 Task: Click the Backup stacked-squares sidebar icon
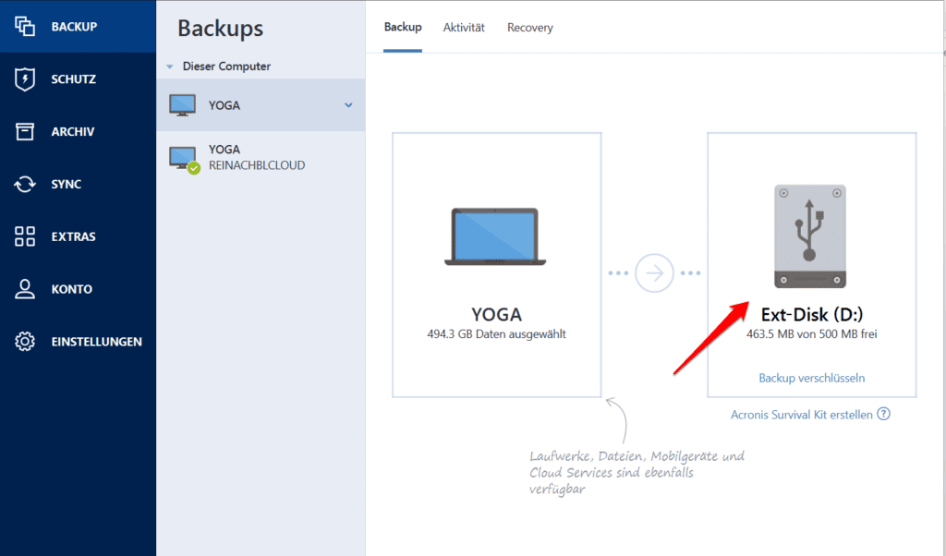coord(25,26)
